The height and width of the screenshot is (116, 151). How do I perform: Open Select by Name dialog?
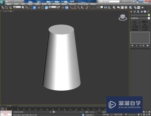point(27,8)
